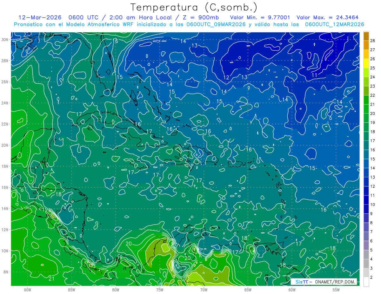Click the latitude axis label "8N"
This screenshot has height=294, width=381.
6,272
